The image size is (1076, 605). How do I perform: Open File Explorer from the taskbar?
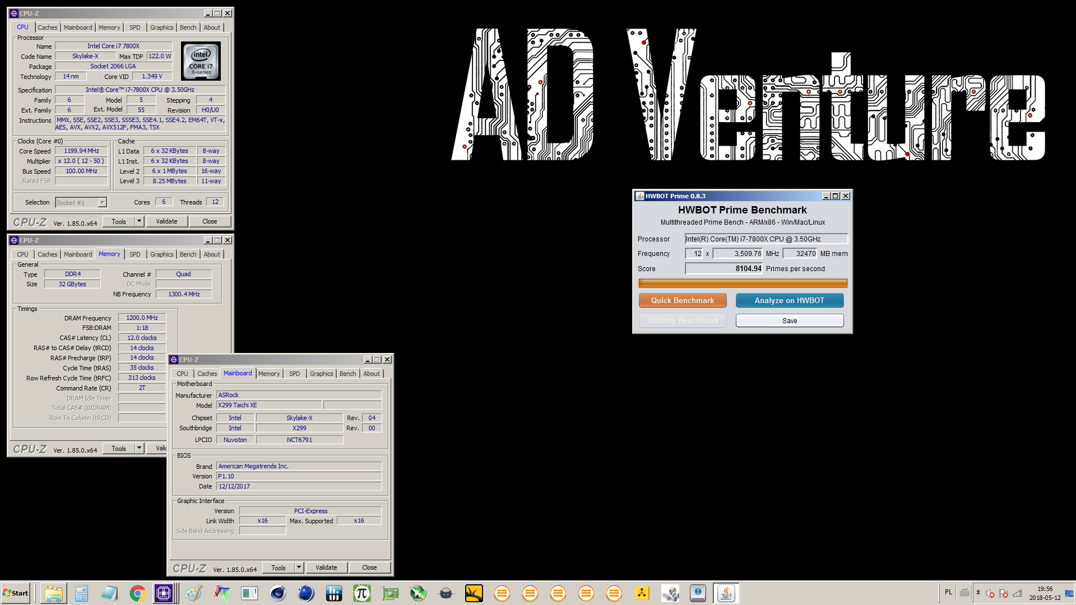pos(53,593)
